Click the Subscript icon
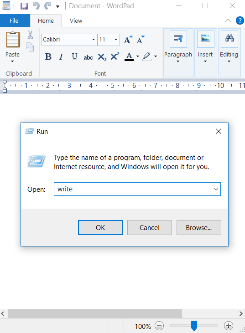Viewport: 245px width, 333px height. tap(102, 57)
